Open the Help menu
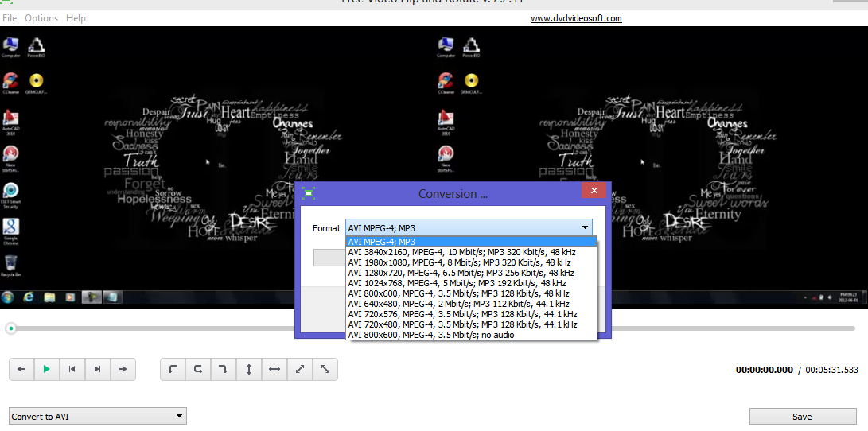 click(x=76, y=18)
